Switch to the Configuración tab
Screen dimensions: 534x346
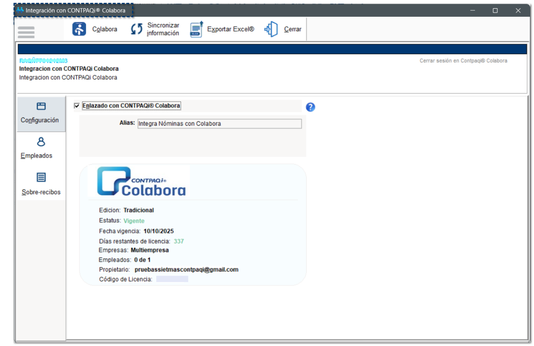coord(41,114)
